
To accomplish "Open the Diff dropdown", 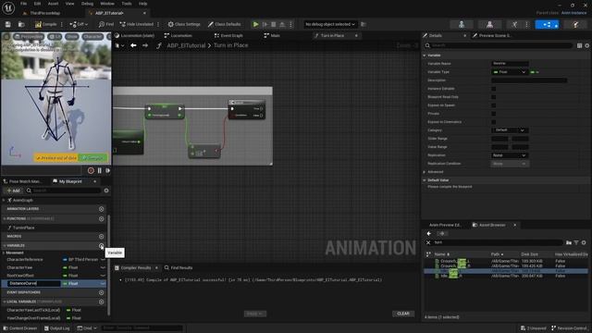I will pos(79,24).
